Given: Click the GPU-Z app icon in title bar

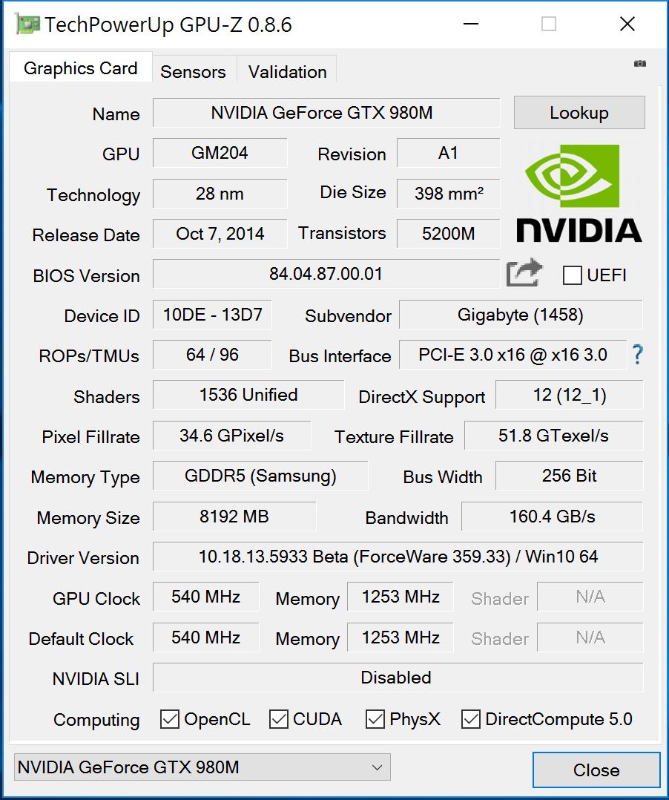Looking at the screenshot, I should click(27, 24).
